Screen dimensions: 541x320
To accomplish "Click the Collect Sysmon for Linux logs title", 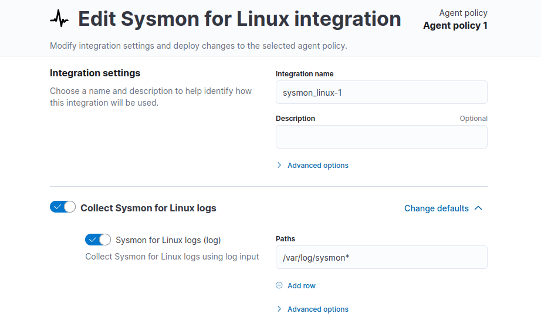I will [148, 208].
